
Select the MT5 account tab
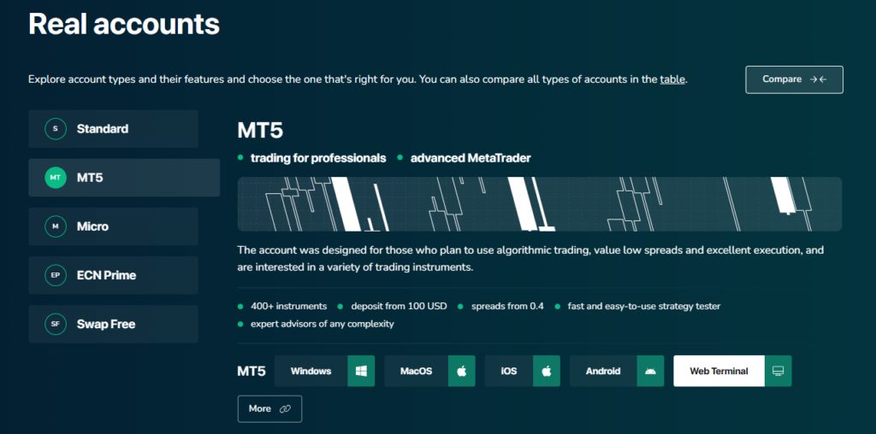[x=124, y=178]
